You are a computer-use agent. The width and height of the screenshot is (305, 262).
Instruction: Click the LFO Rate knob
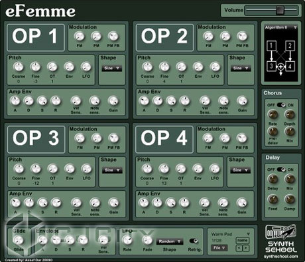click(x=127, y=240)
